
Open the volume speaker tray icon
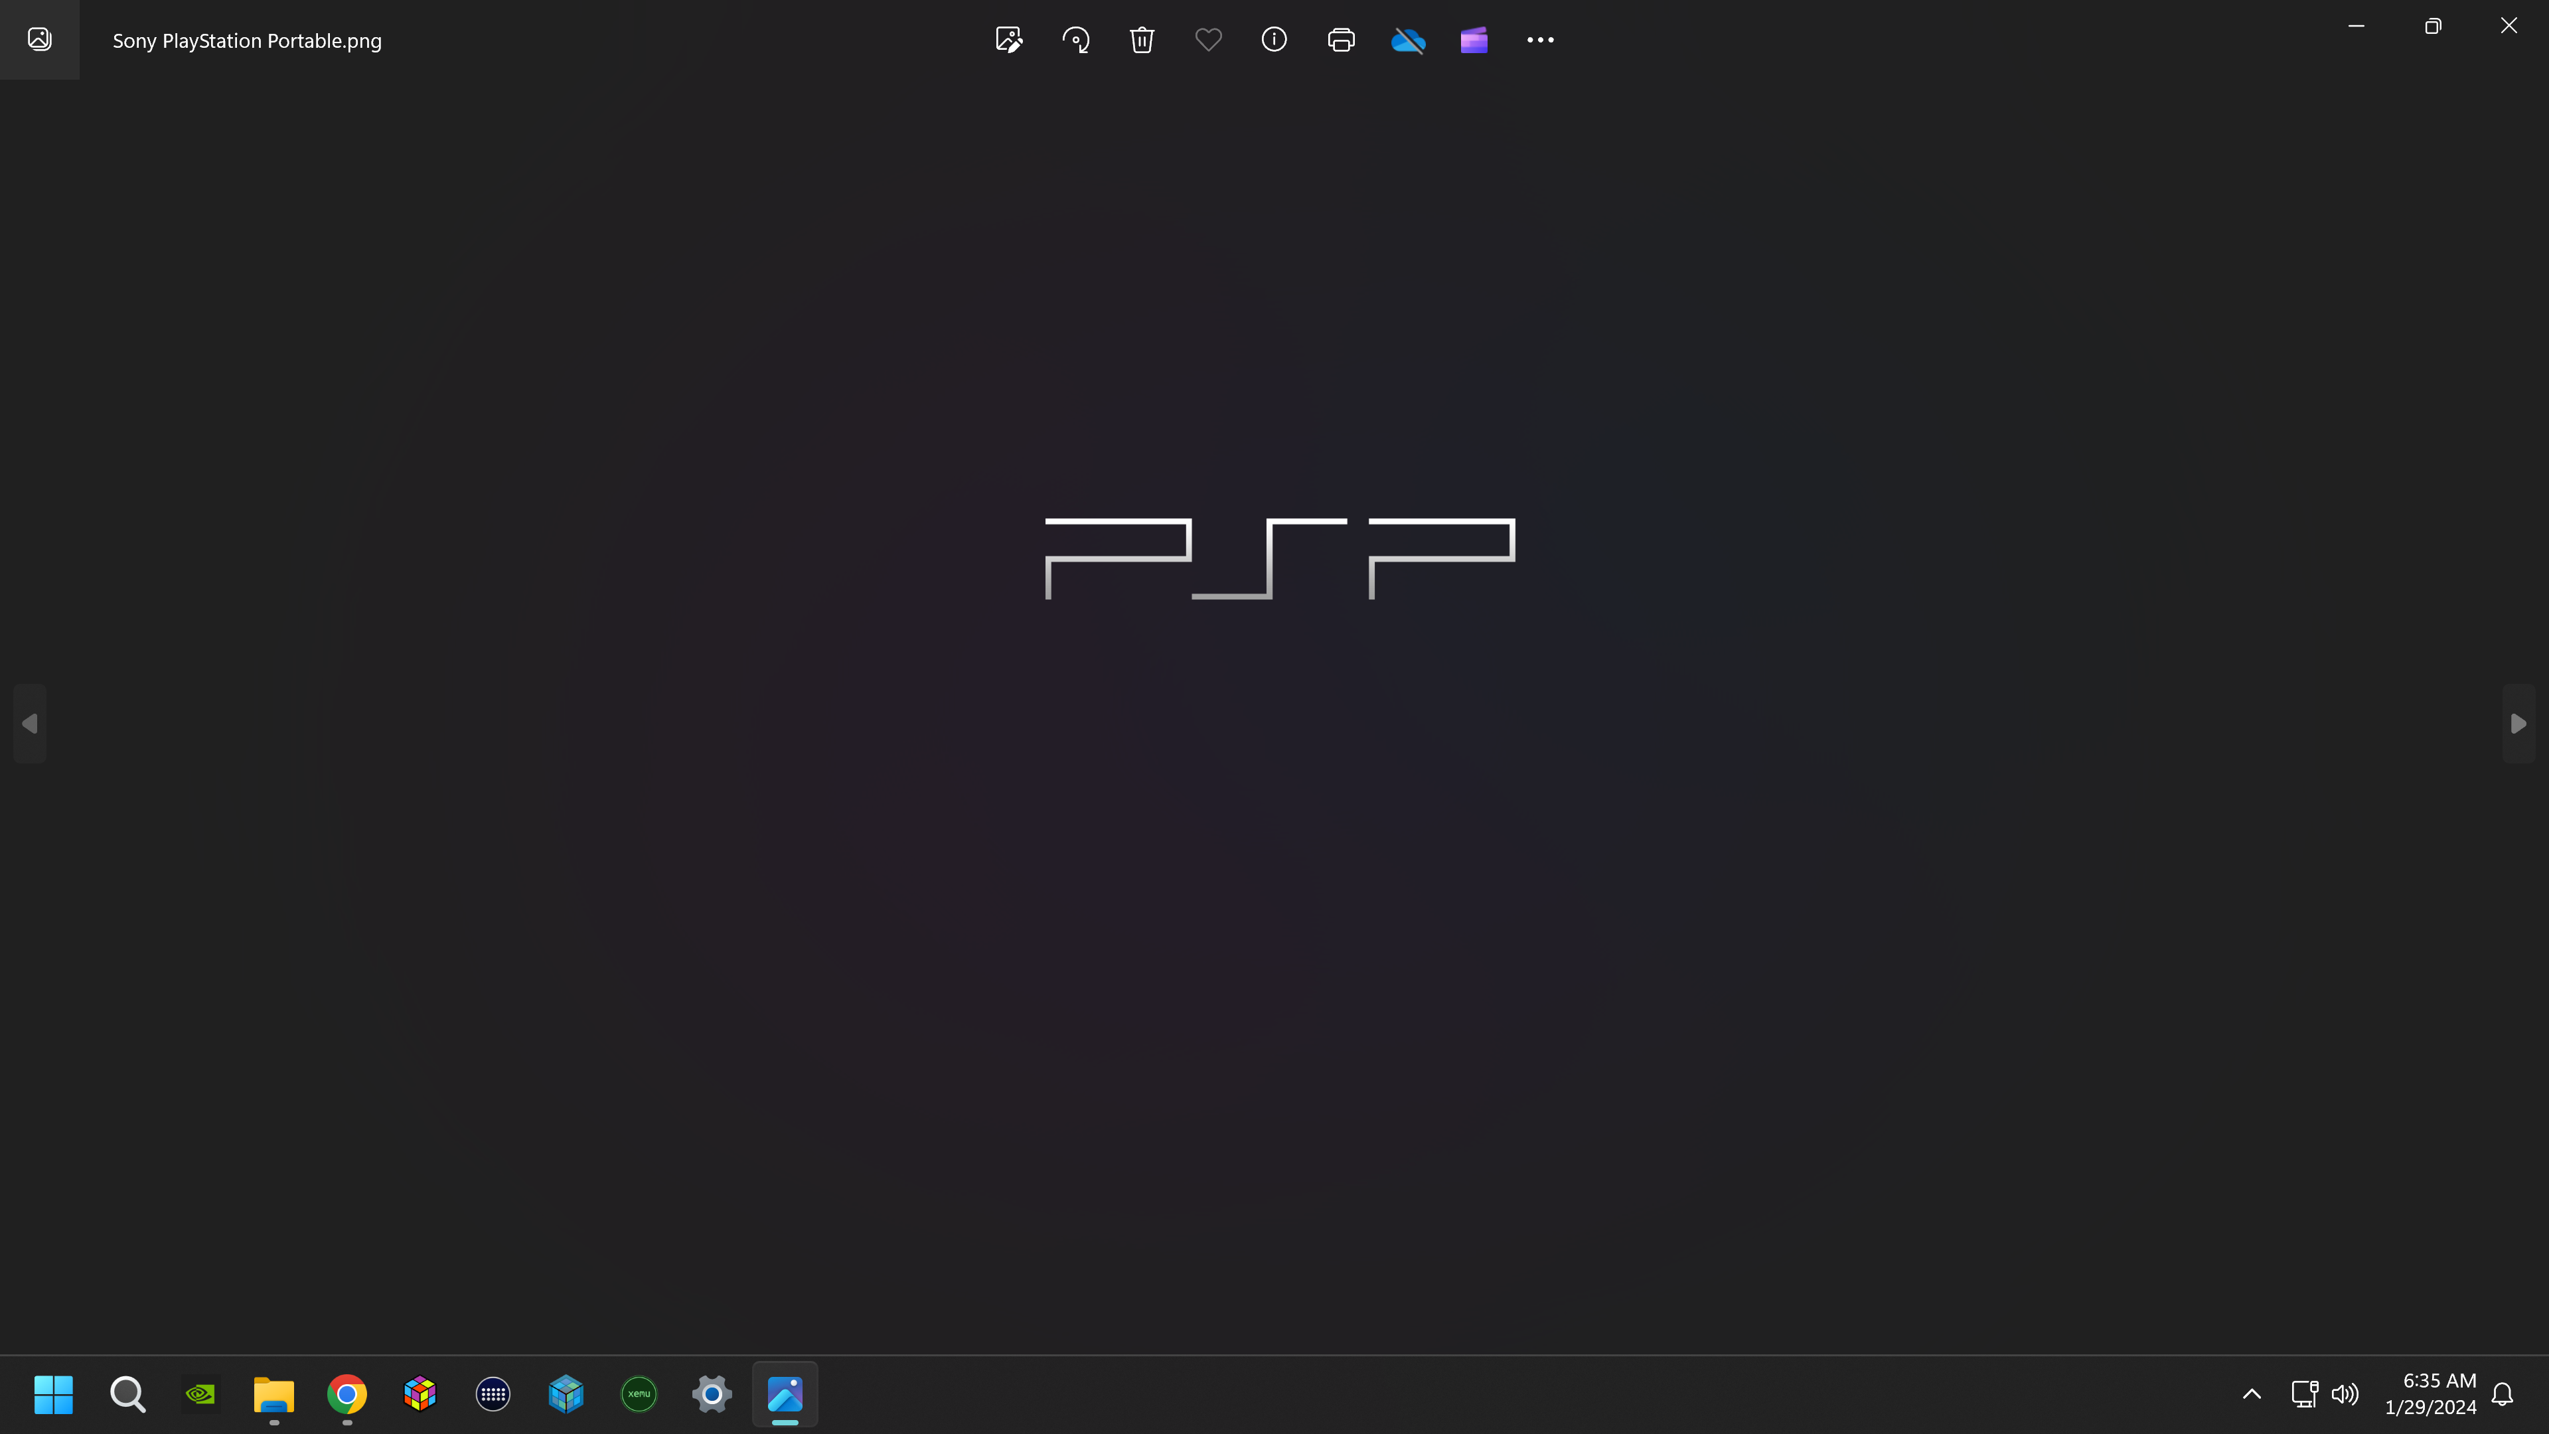(x=2344, y=1394)
